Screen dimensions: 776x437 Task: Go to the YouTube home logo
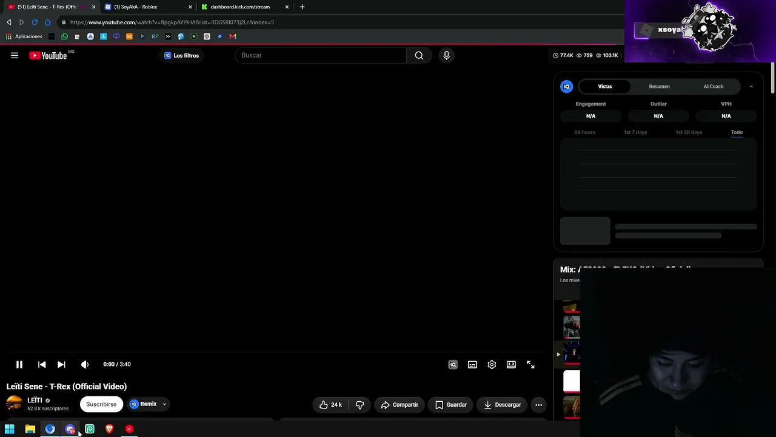pyautogui.click(x=48, y=56)
